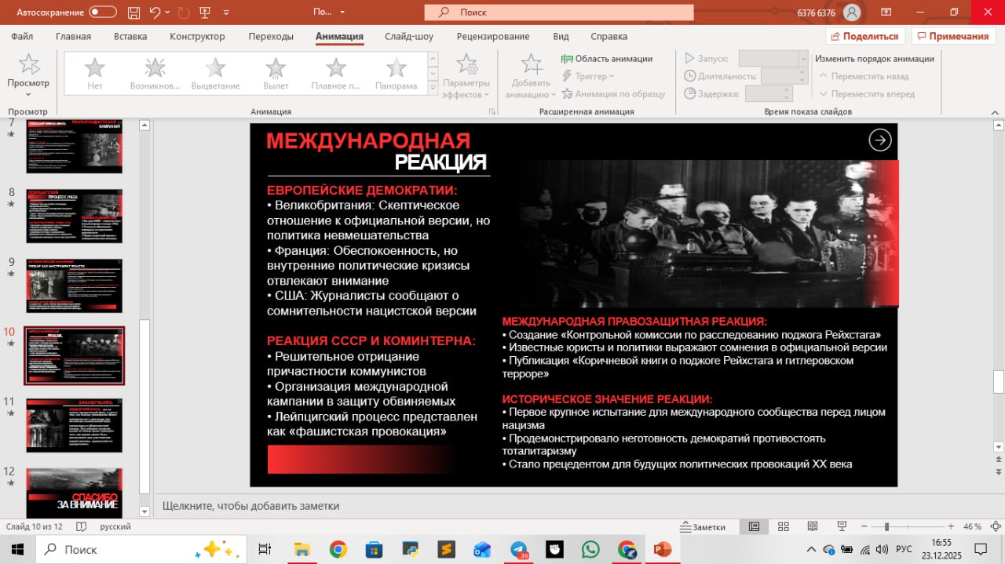Switch to Slide Sorter view
This screenshot has height=564, width=1005.
pos(783,526)
